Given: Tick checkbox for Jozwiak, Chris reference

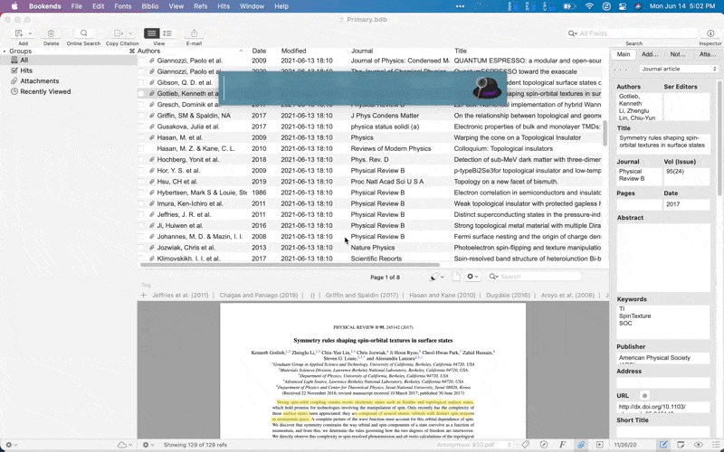Looking at the screenshot, I should click(141, 248).
